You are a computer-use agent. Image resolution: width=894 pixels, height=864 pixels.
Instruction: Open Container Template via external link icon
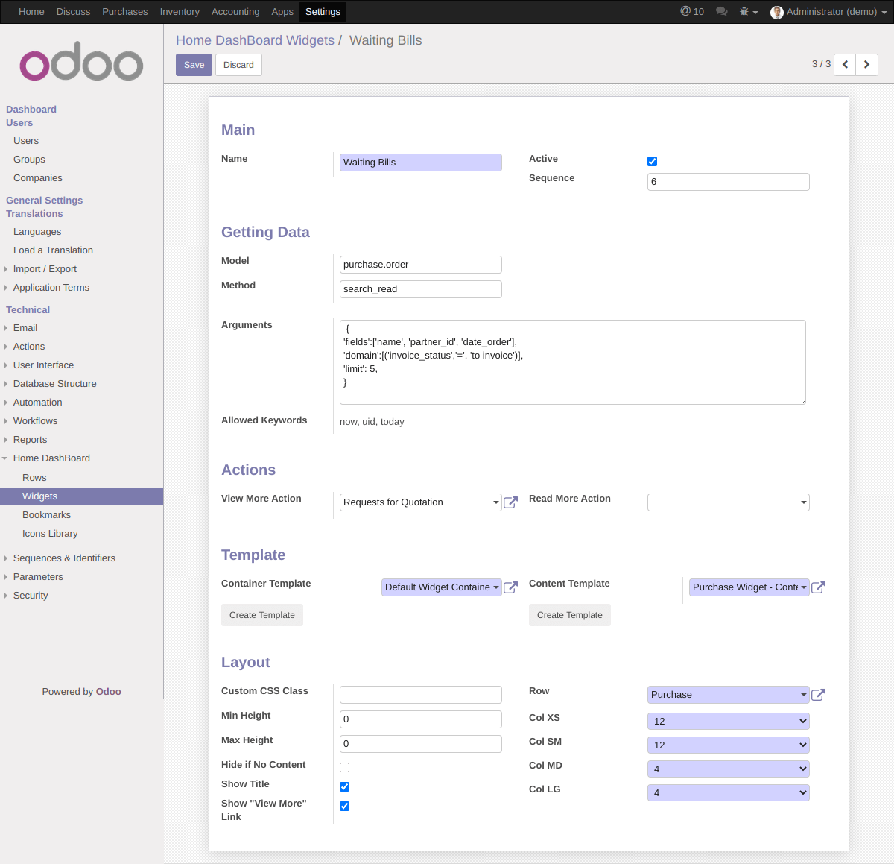[510, 587]
